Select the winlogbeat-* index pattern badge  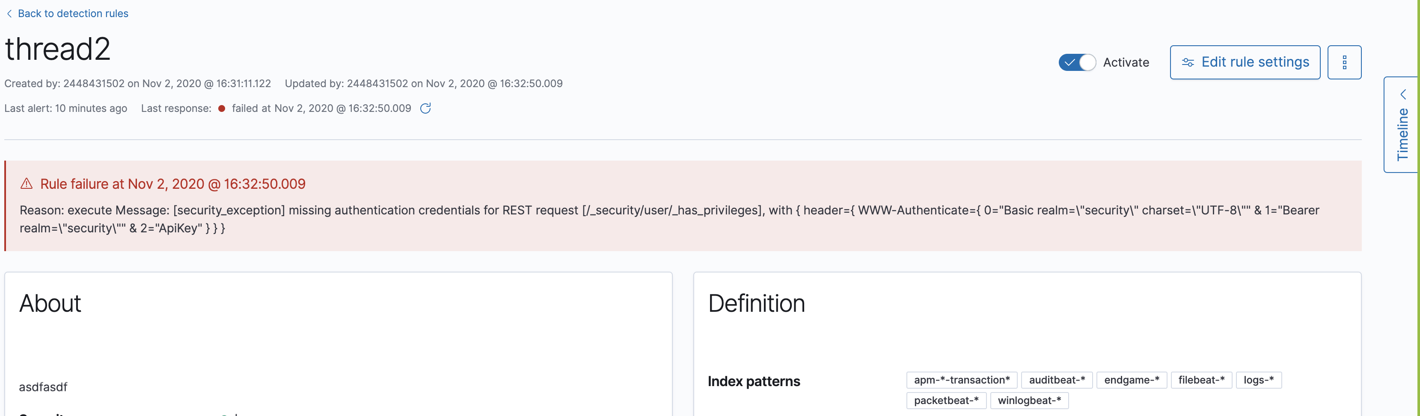point(1029,401)
